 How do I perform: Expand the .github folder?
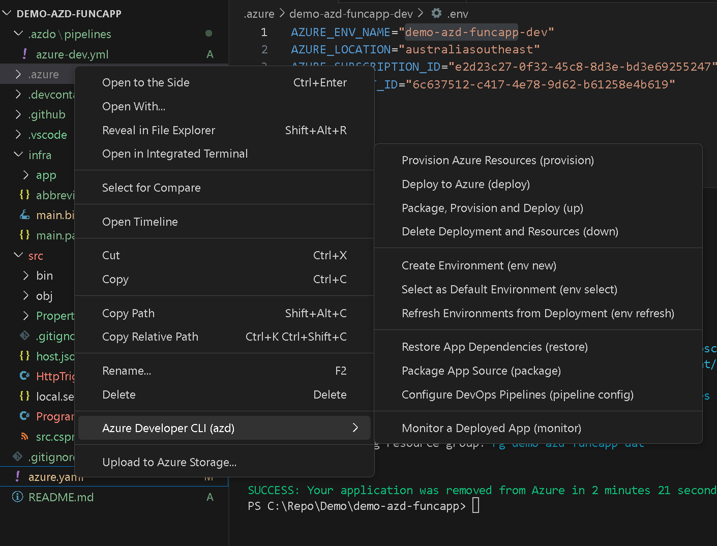[x=18, y=114]
